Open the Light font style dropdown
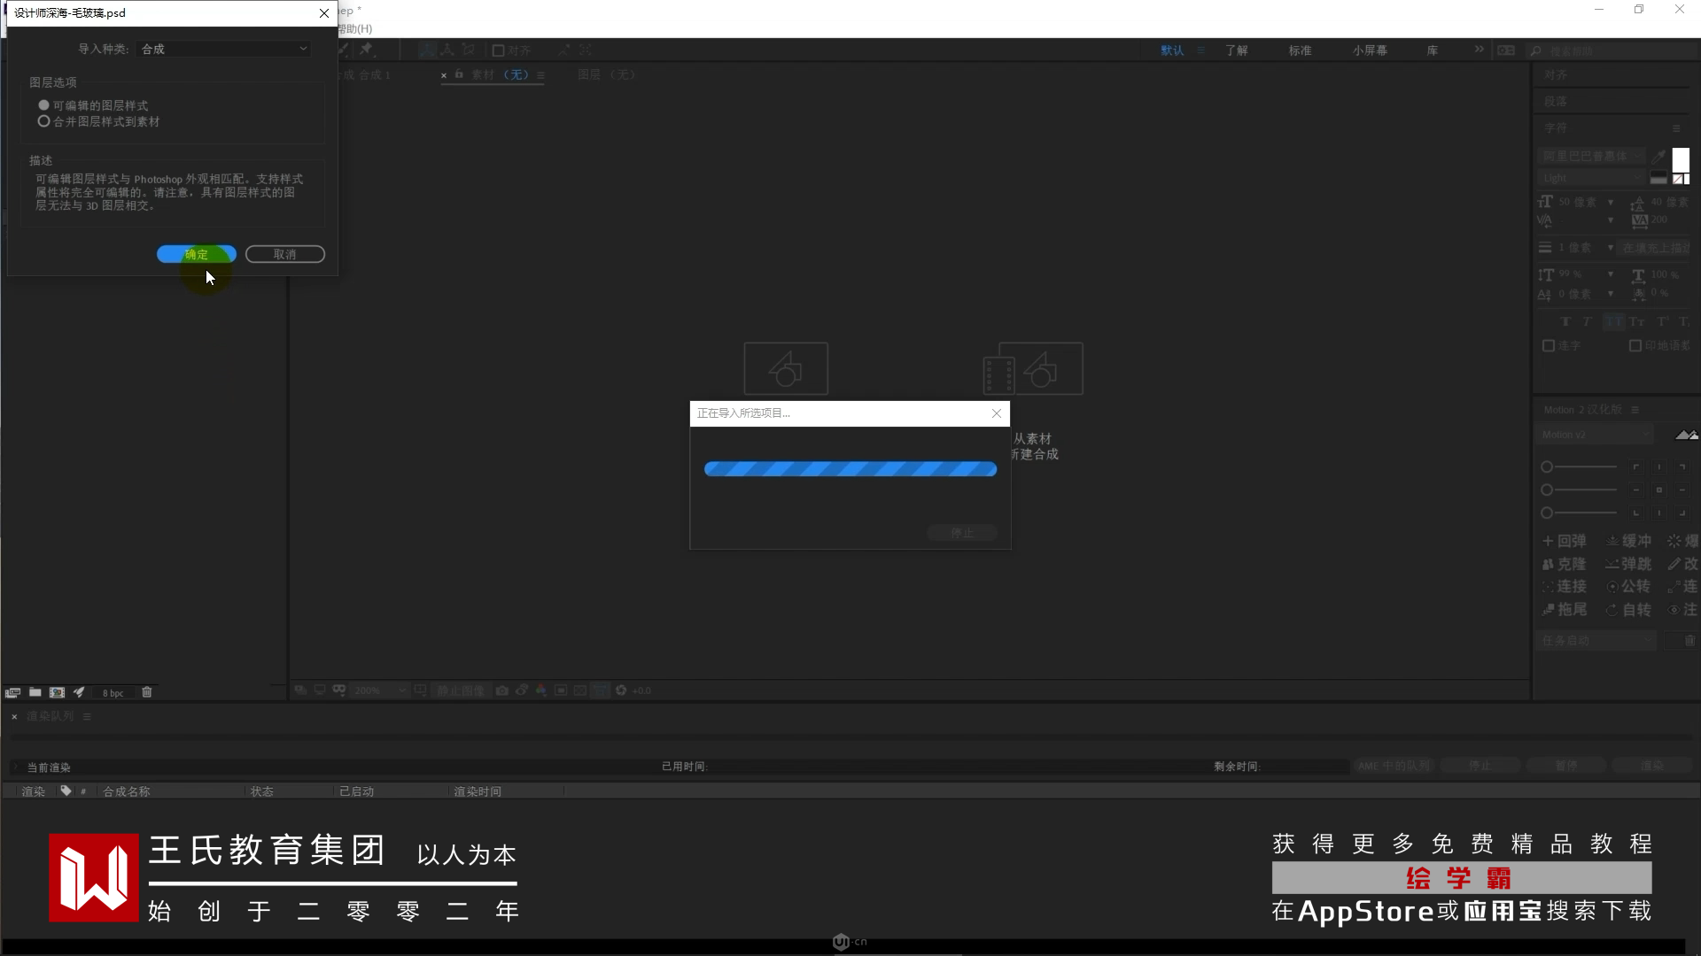The height and width of the screenshot is (956, 1701). pos(1591,179)
